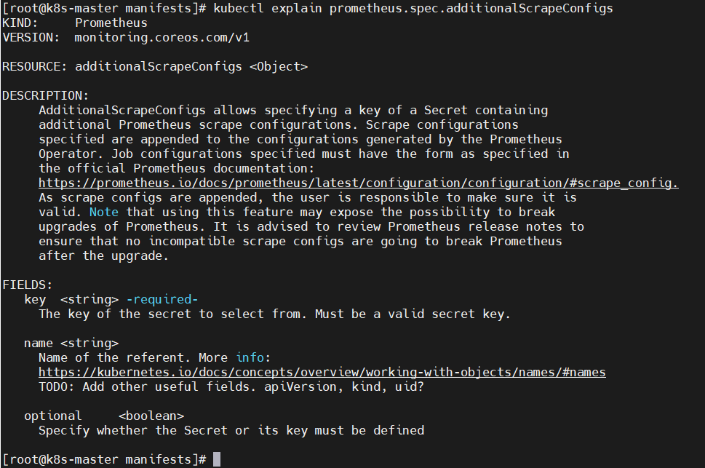Click the terminal cursor at the final prompt

(x=217, y=459)
